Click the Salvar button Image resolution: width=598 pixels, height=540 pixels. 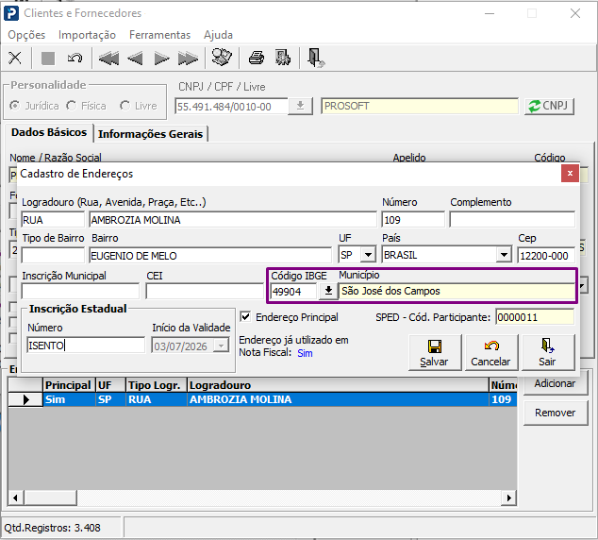pyautogui.click(x=435, y=353)
